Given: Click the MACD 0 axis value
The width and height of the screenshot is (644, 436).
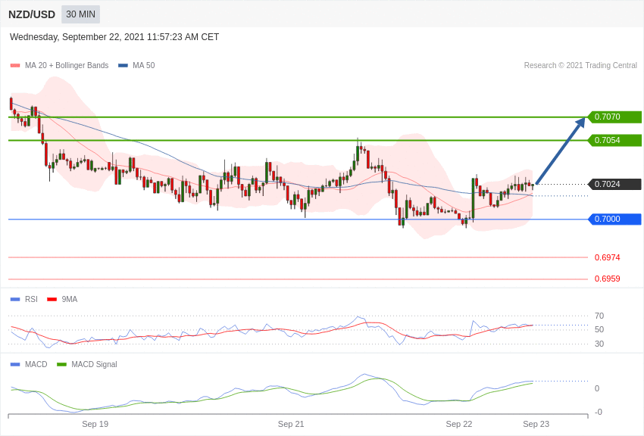Looking at the screenshot, I should click(x=597, y=388).
